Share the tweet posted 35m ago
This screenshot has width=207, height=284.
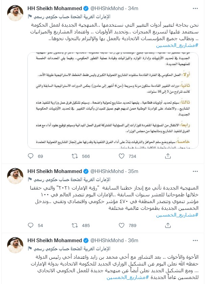click(x=167, y=225)
